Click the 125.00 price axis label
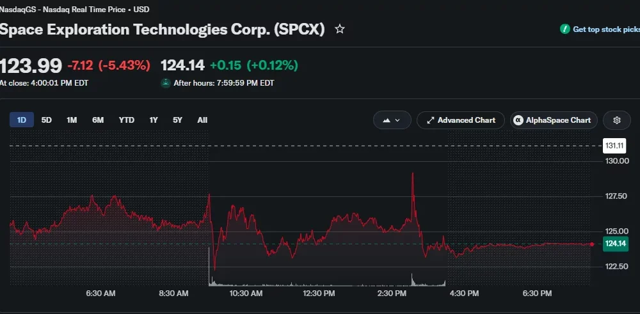This screenshot has height=314, width=640. pos(616,232)
